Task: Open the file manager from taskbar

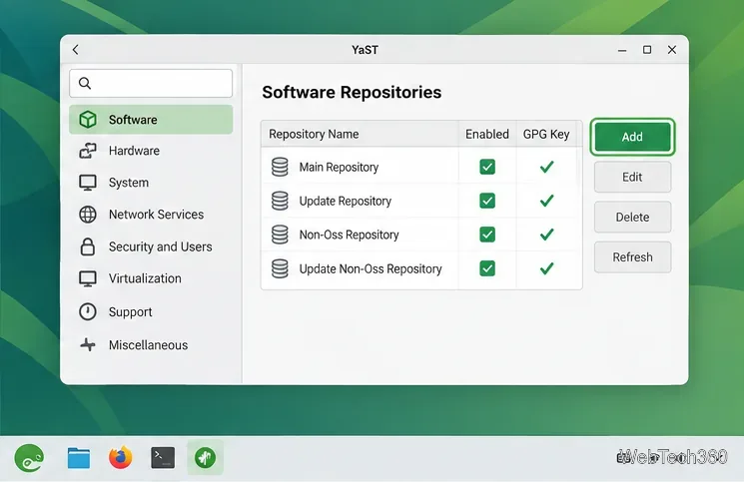Action: point(79,458)
